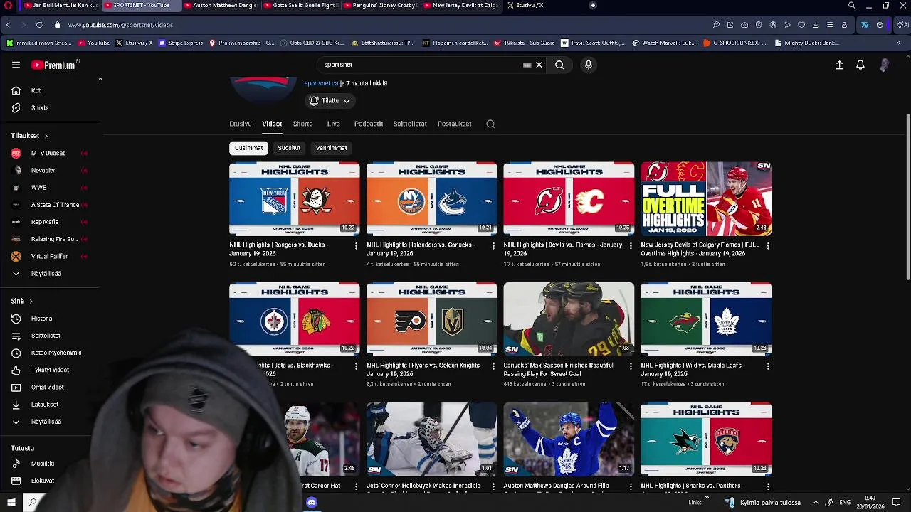Switch to the Soittolistat channel tab
This screenshot has width=911, height=512.
click(x=410, y=124)
